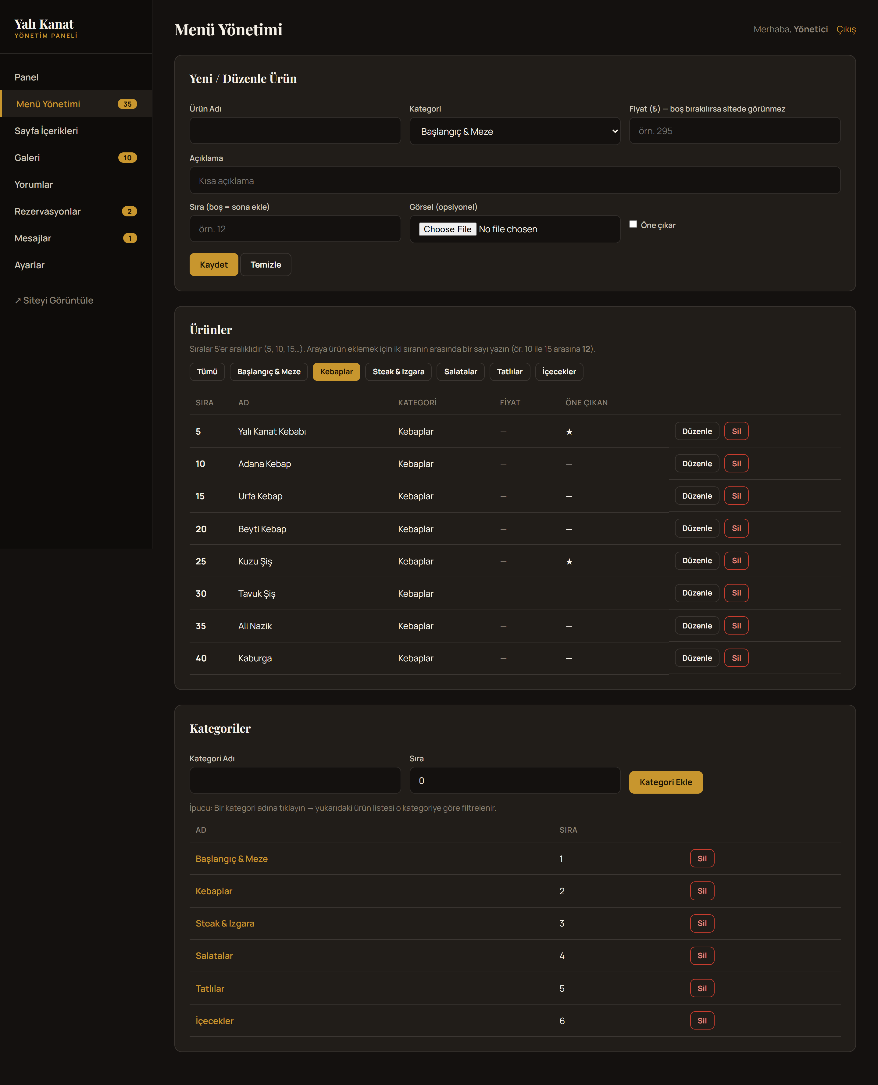Click the Çıkış link
Image resolution: width=878 pixels, height=1085 pixels.
pos(846,29)
